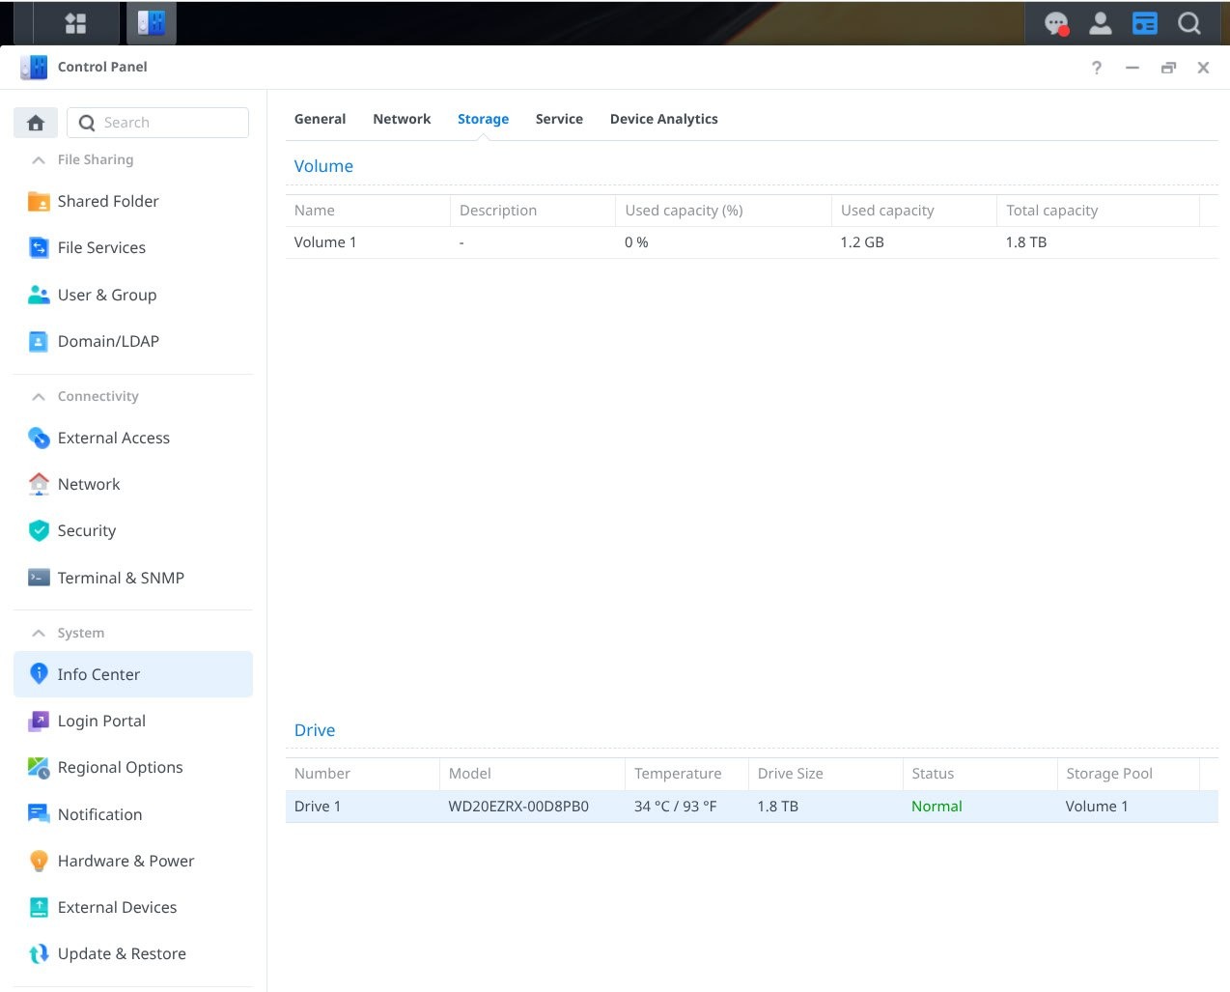Click the Notification icon
The image size is (1230, 992).
[x=39, y=814]
